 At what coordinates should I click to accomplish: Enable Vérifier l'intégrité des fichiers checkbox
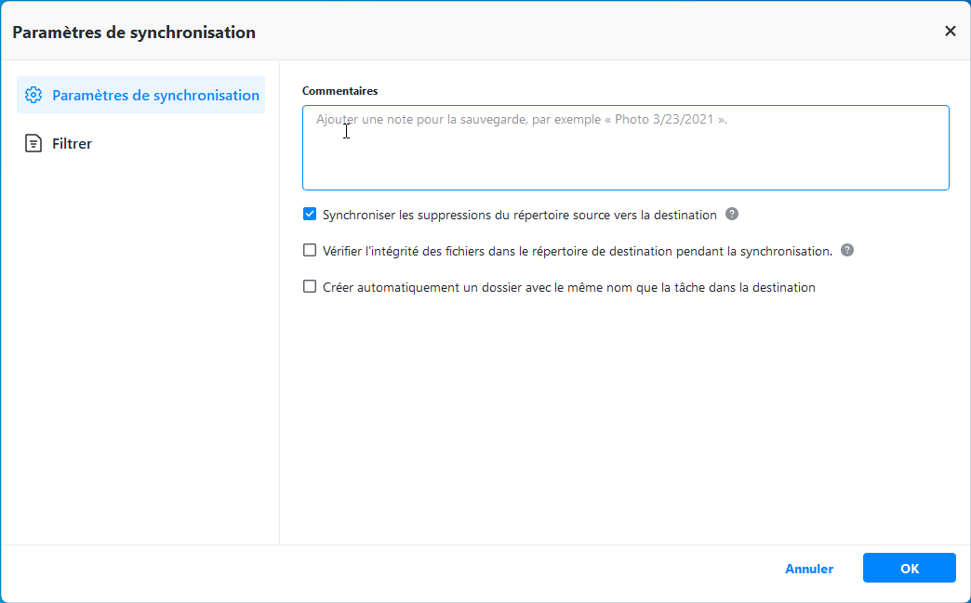click(310, 251)
